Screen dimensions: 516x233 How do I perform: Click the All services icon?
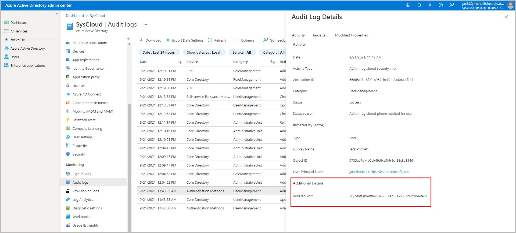pyautogui.click(x=6, y=31)
